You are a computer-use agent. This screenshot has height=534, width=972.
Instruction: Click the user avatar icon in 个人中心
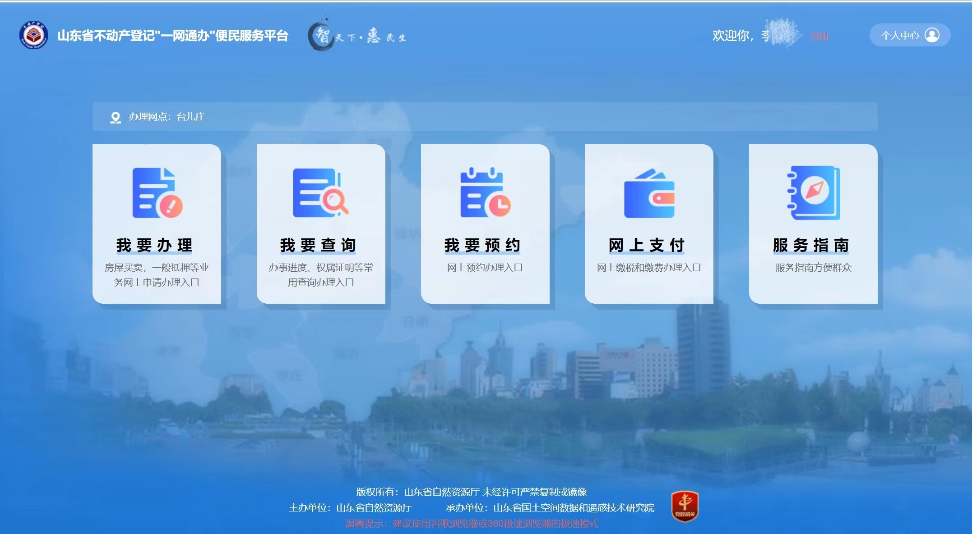point(932,35)
